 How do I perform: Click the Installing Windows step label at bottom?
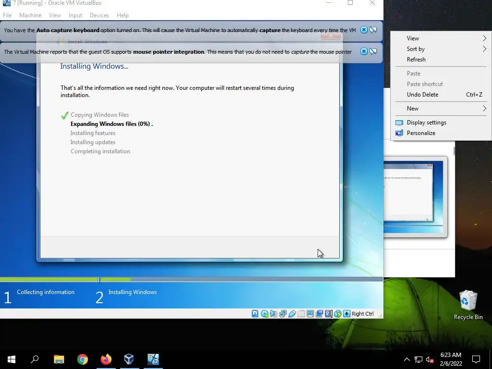pos(133,292)
